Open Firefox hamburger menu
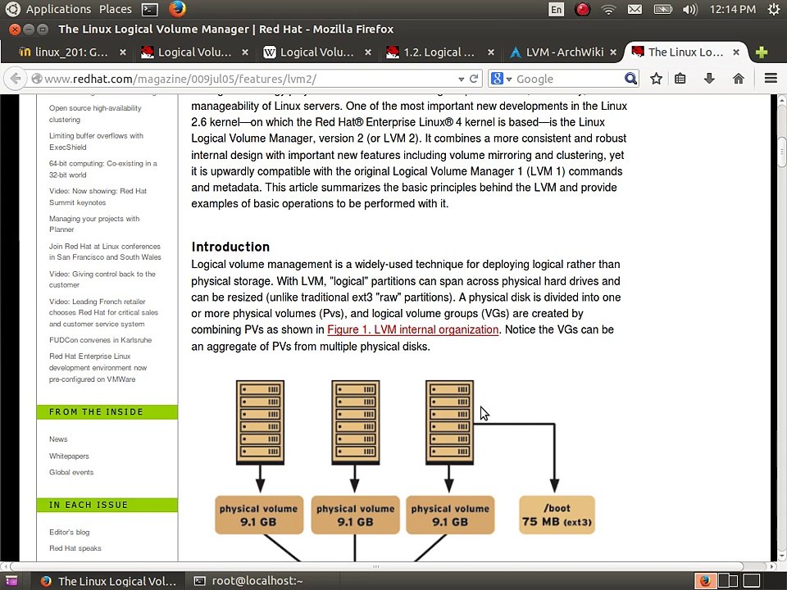Viewport: 787px width, 590px height. [x=771, y=79]
